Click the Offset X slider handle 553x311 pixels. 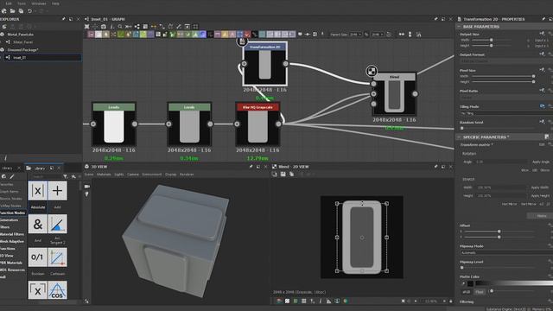click(499, 232)
